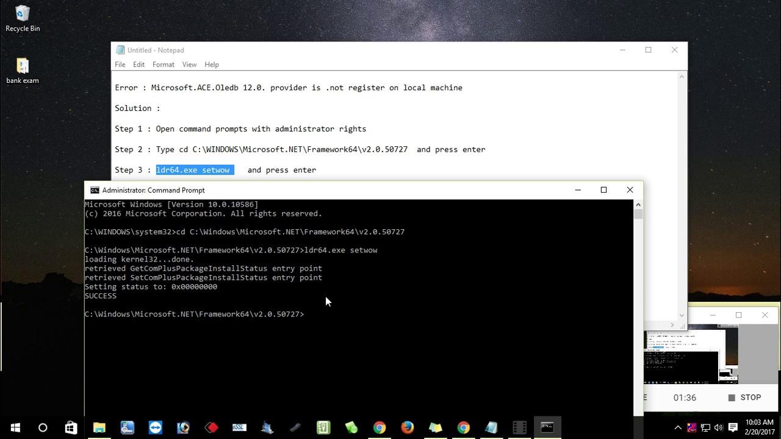Launch Firefox from the taskbar
This screenshot has width=781, height=439.
[x=407, y=427]
